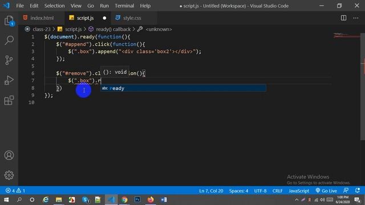The height and width of the screenshot is (205, 365).
Task: Change indentation via Spaces: 4
Action: [238, 191]
